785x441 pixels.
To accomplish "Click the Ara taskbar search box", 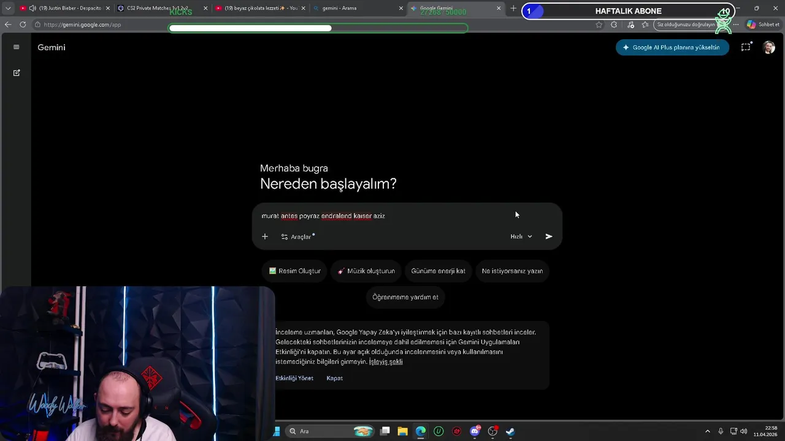I will [x=331, y=431].
